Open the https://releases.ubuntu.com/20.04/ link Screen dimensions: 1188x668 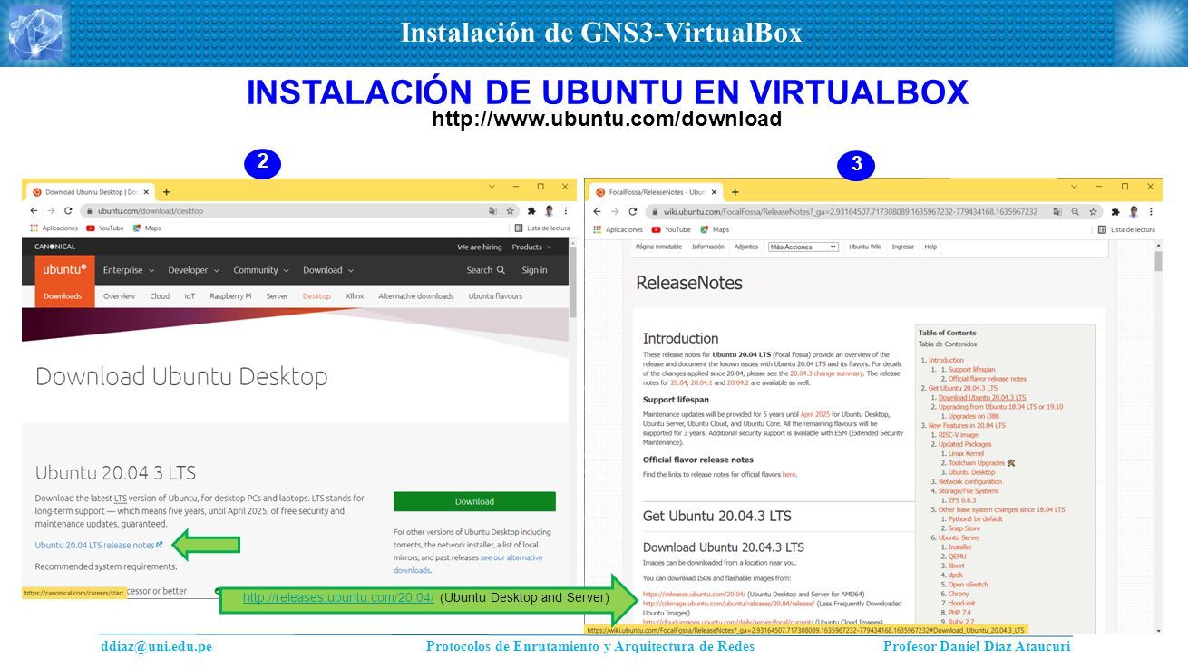693,594
